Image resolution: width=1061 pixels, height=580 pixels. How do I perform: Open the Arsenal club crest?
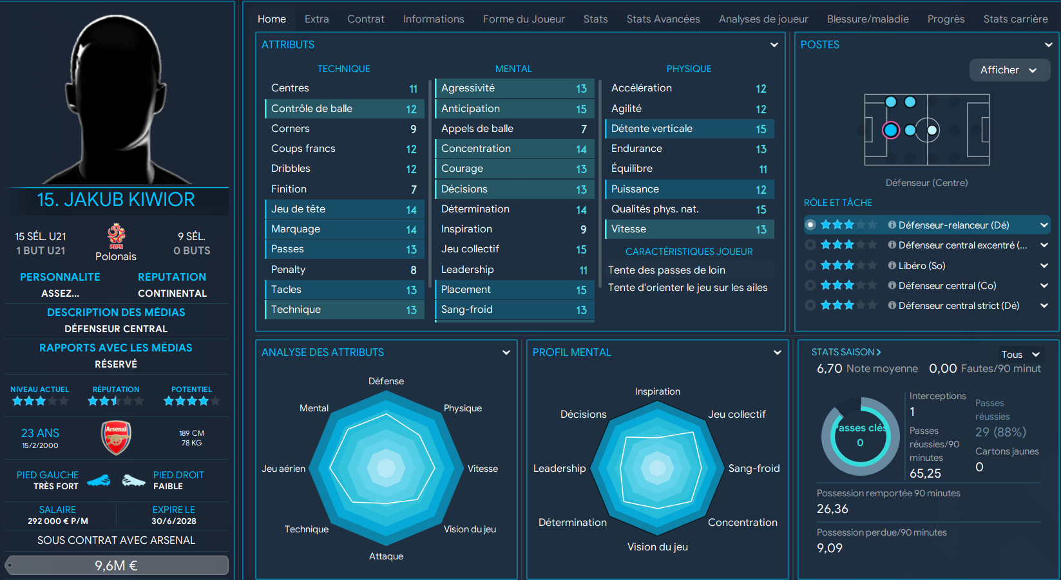[x=116, y=438]
